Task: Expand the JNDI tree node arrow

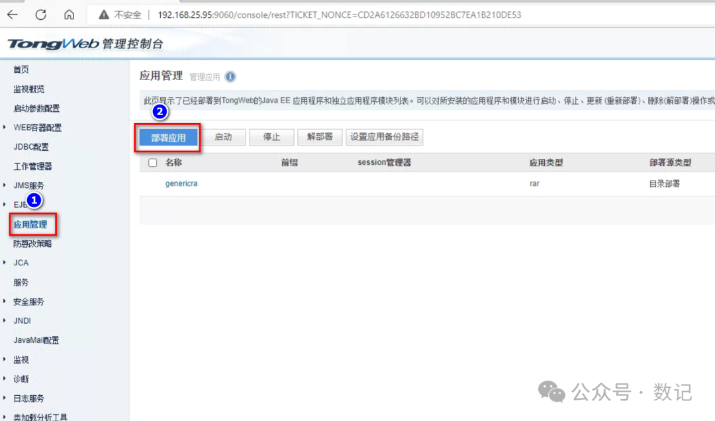Action: 5,320
